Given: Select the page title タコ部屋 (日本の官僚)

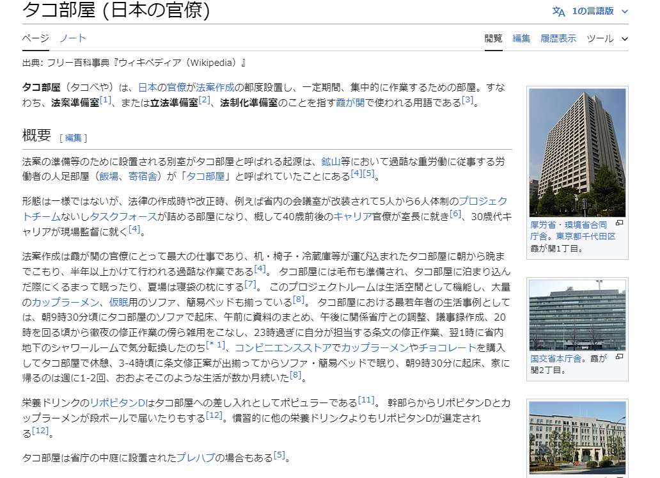Looking at the screenshot, I should tap(116, 10).
